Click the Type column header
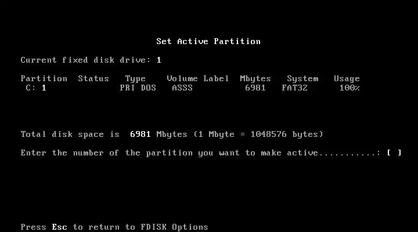The width and height of the screenshot is (418, 232). 135,79
